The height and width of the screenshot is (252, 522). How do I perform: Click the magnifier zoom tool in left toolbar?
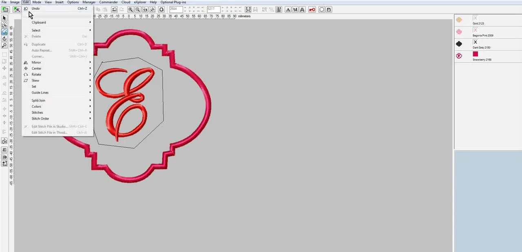4,45
